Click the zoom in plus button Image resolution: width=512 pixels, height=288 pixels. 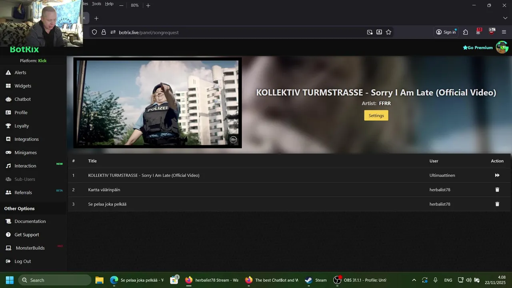148,6
